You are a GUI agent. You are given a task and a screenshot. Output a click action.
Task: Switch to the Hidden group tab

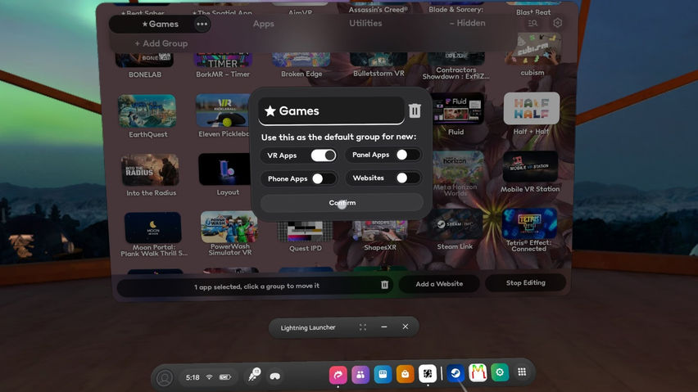468,23
